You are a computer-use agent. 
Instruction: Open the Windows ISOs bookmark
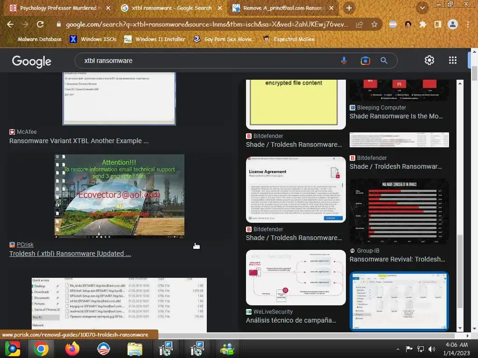(93, 39)
